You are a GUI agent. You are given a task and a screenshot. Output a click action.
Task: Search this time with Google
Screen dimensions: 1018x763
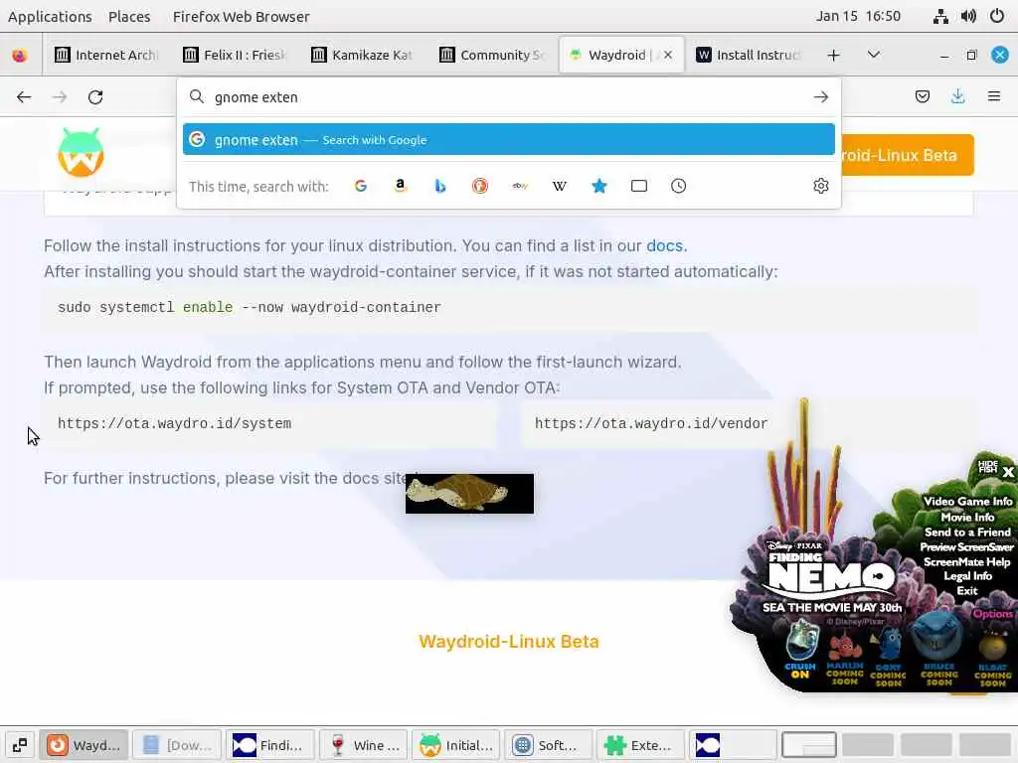360,186
